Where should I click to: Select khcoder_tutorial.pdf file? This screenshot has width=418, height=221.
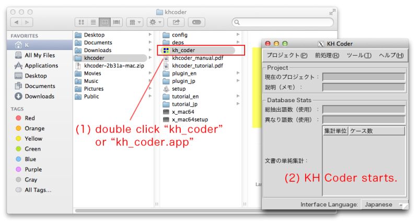198,66
